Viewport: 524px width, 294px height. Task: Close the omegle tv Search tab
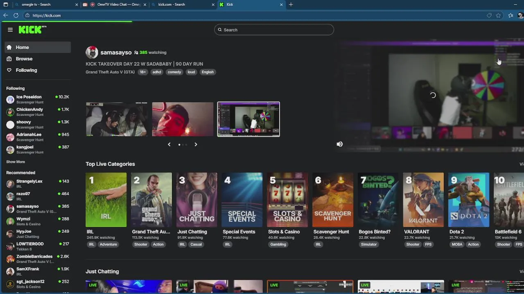click(x=77, y=4)
